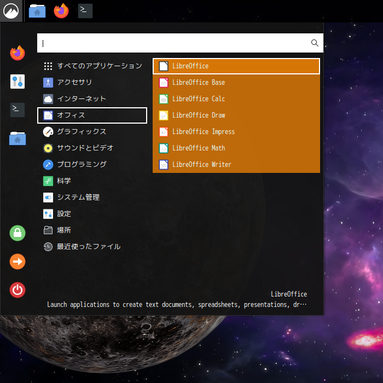The image size is (383, 383).
Task: Click the orange logout arrow icon
Action: [18, 262]
